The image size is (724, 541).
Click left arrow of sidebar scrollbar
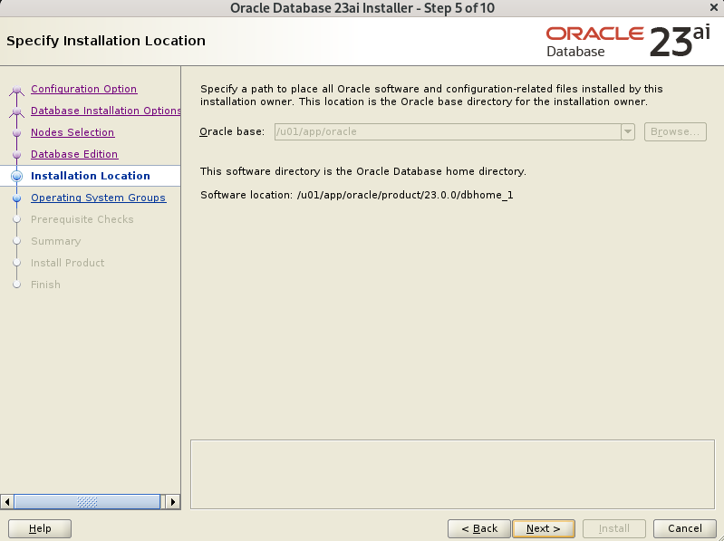click(7, 502)
